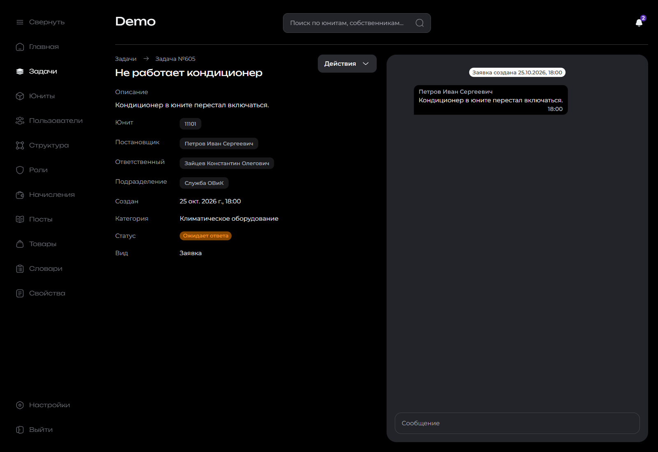Image resolution: width=658 pixels, height=452 pixels.
Task: Click the Климатическое оборудование category value
Action: pos(229,219)
